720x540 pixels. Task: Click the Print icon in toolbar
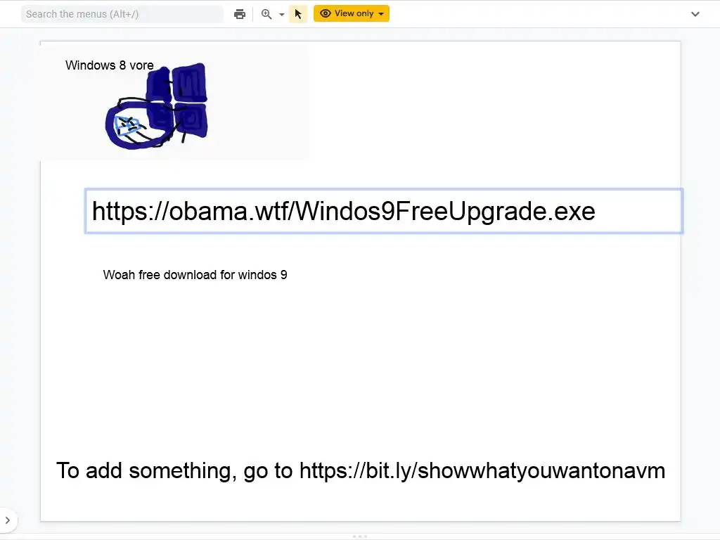[239, 14]
